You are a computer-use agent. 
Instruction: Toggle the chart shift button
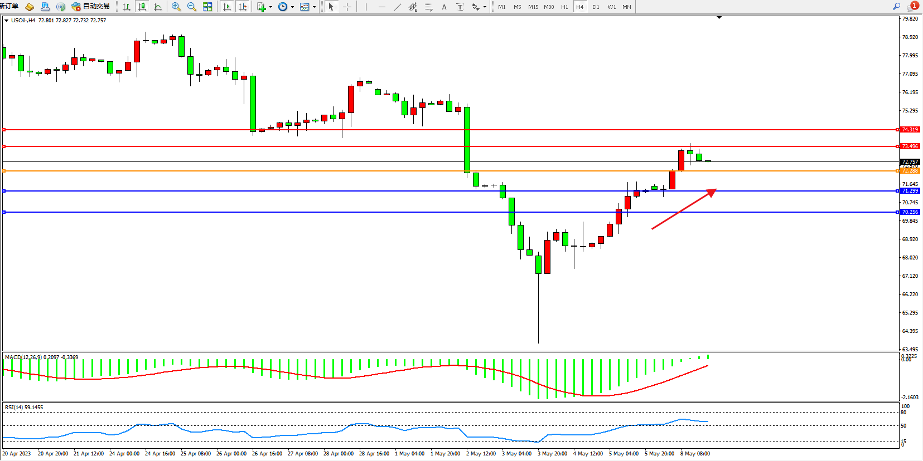coord(242,7)
